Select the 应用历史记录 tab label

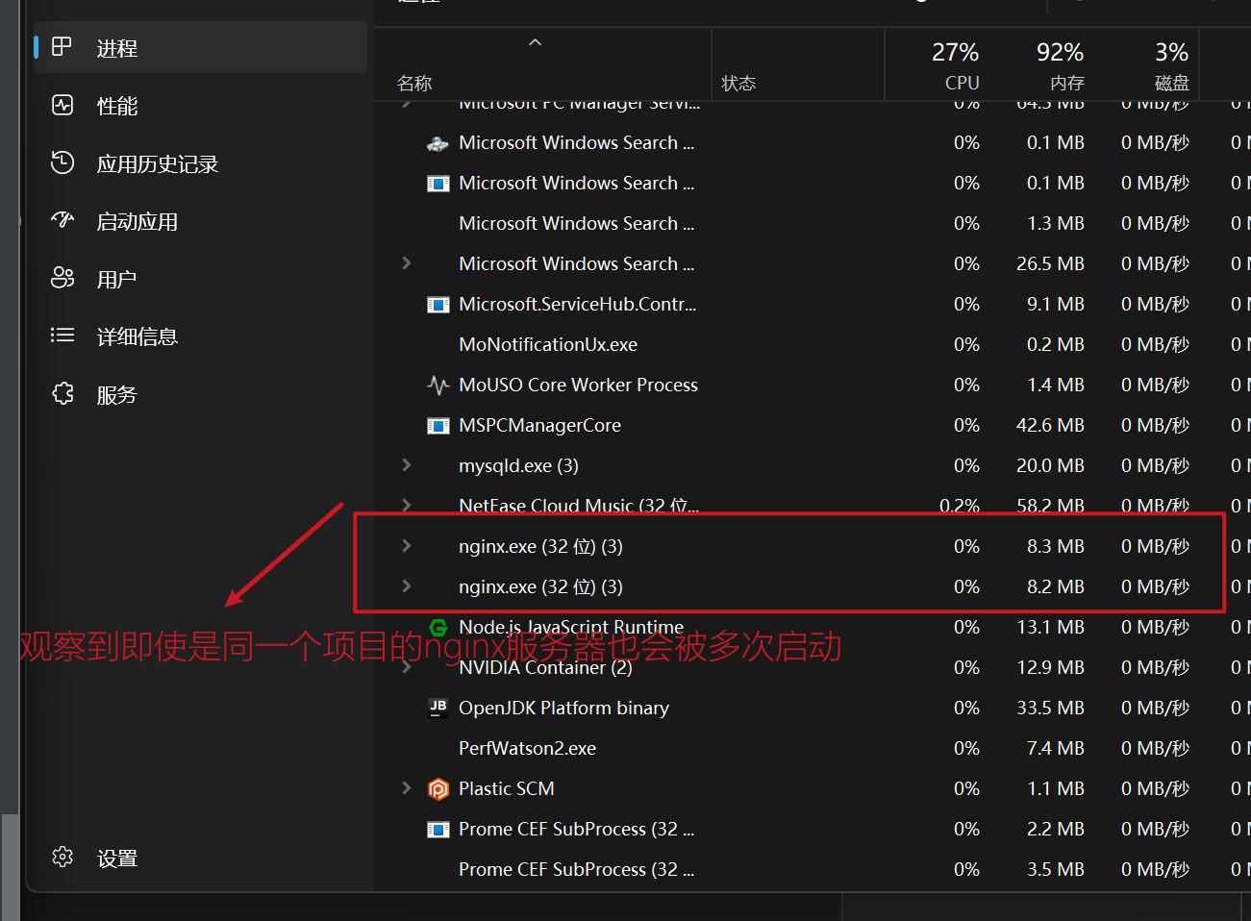(x=158, y=164)
